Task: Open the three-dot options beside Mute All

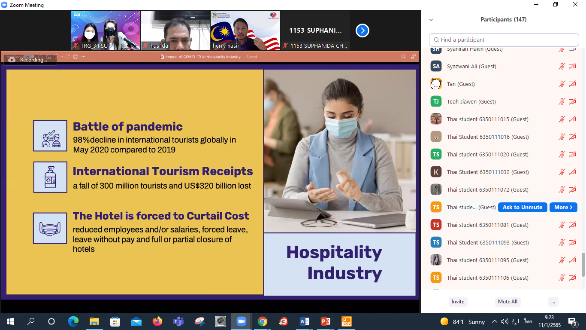Action: coord(553,302)
